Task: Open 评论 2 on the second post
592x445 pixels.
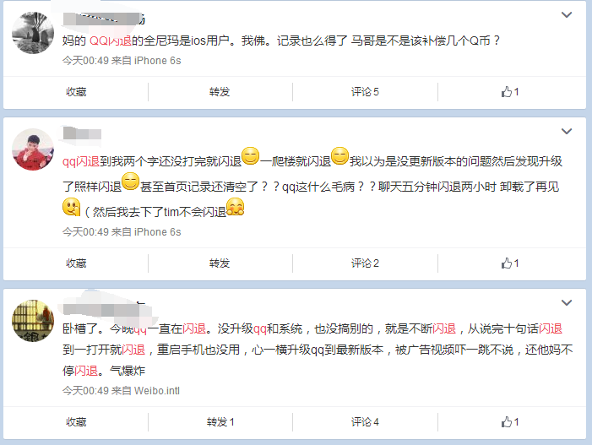Action: click(x=365, y=263)
